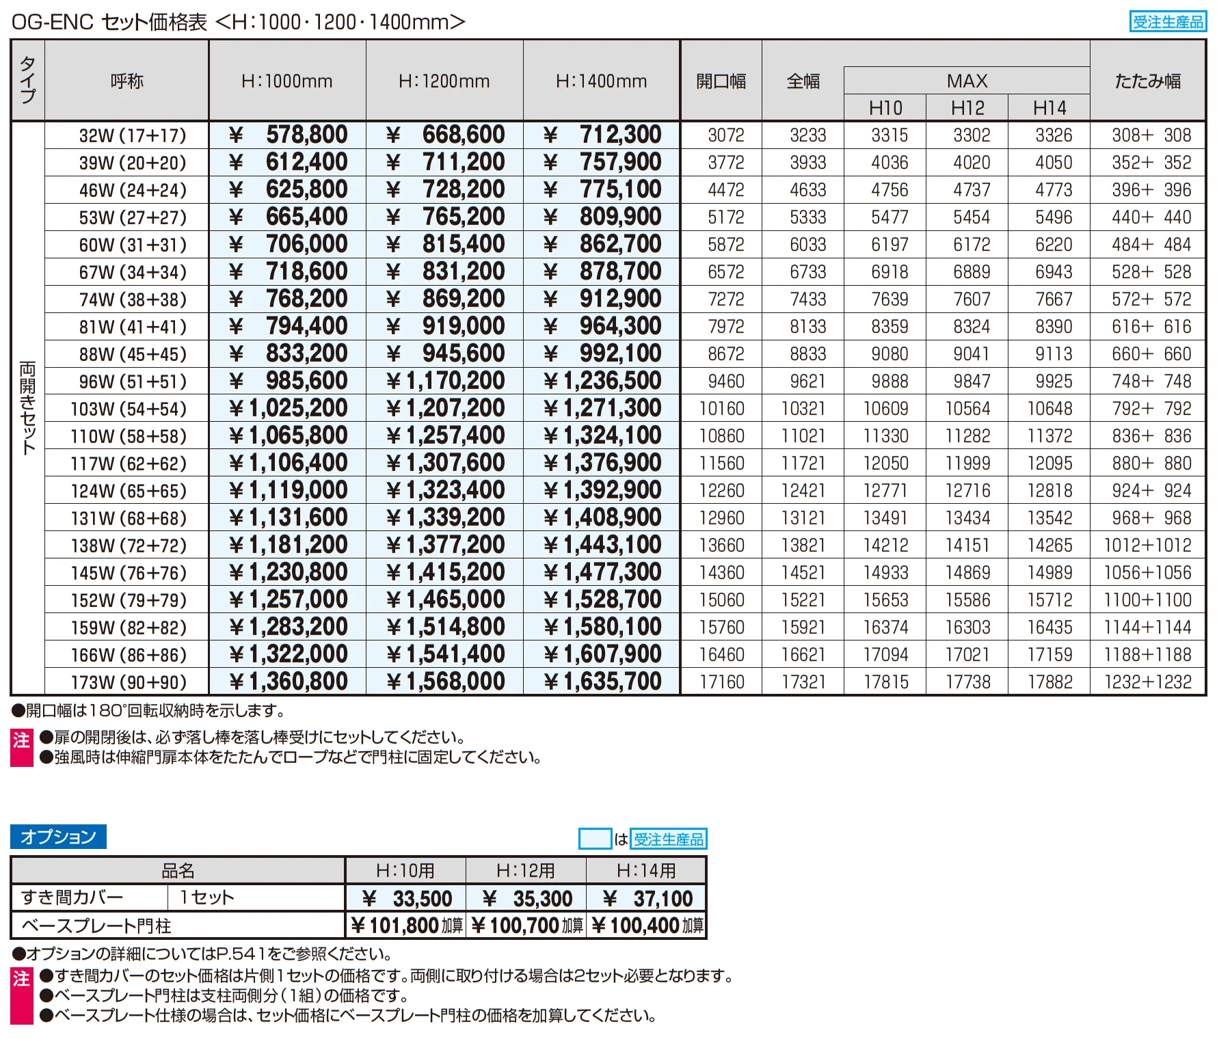Click the 全幅 value 17321
Screen dimensions: 1217x1039
click(803, 682)
